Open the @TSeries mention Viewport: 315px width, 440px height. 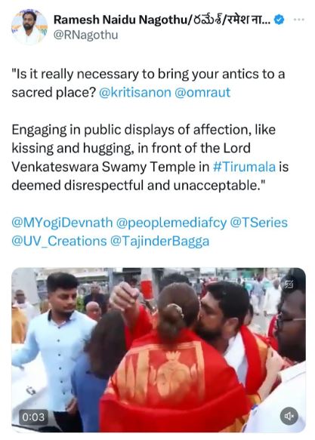click(x=259, y=223)
